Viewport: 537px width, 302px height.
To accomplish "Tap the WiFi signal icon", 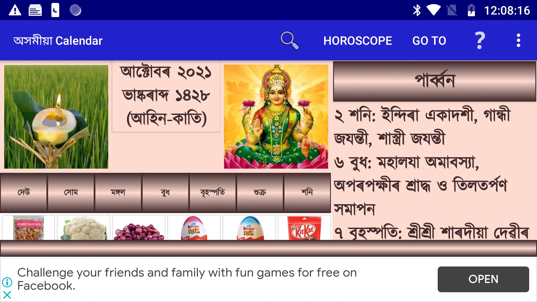I will 434,10.
